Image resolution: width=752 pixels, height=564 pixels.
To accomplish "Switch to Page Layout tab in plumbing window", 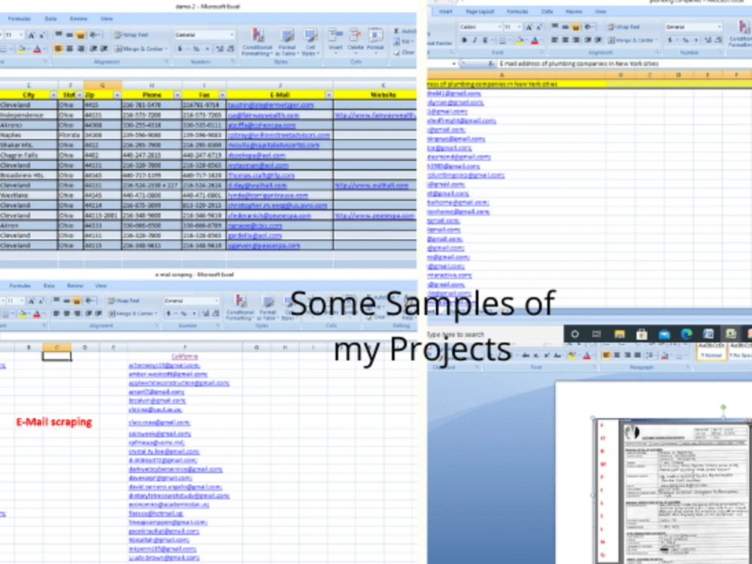I will click(480, 11).
